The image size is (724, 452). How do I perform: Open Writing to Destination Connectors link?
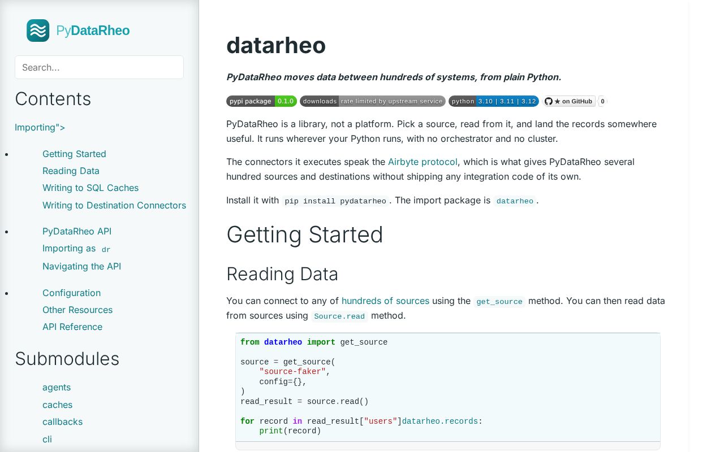(x=114, y=205)
